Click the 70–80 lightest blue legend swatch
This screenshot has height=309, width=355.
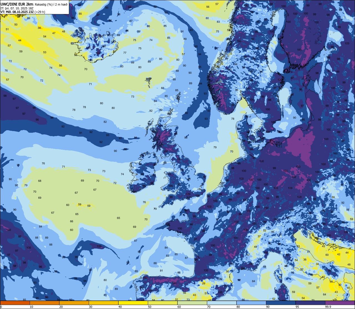click(x=222, y=303)
